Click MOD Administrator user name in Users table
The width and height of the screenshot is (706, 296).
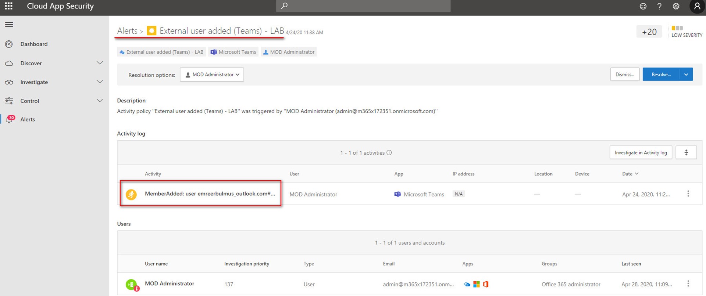tap(170, 284)
